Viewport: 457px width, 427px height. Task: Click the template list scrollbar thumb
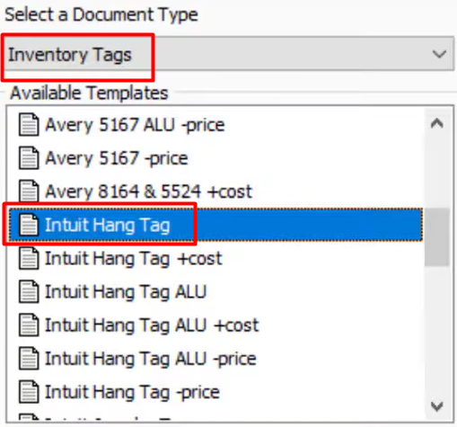(x=437, y=237)
